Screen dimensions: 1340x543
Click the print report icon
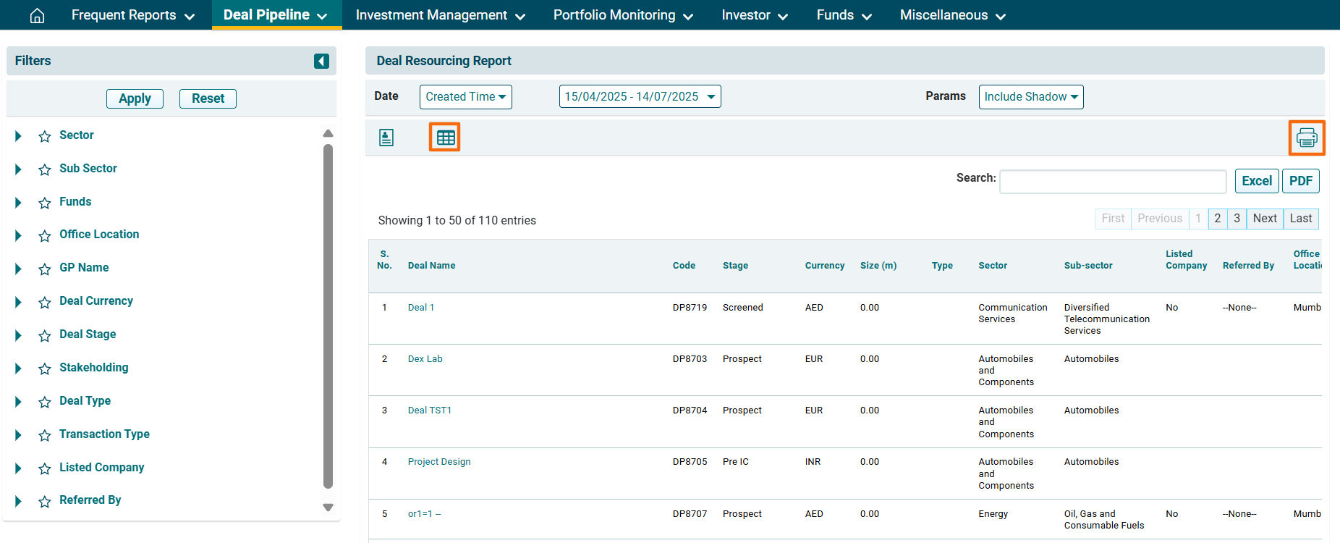point(1306,138)
